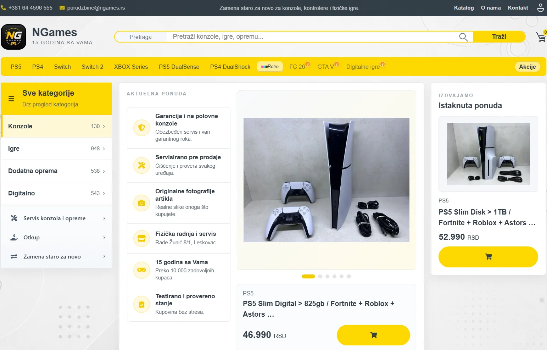This screenshot has height=350, width=547.
Task: Click the search magnifier icon
Action: point(463,37)
